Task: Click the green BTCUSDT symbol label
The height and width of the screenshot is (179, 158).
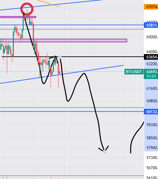Action: point(134,72)
